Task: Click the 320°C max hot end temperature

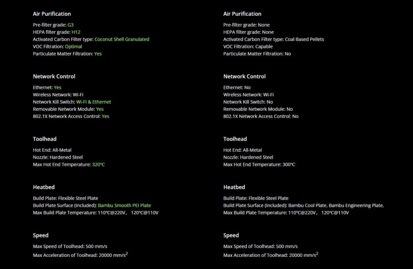Action: [x=98, y=165]
